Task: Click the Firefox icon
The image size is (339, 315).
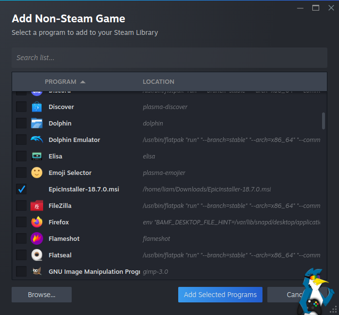Action: [37, 222]
